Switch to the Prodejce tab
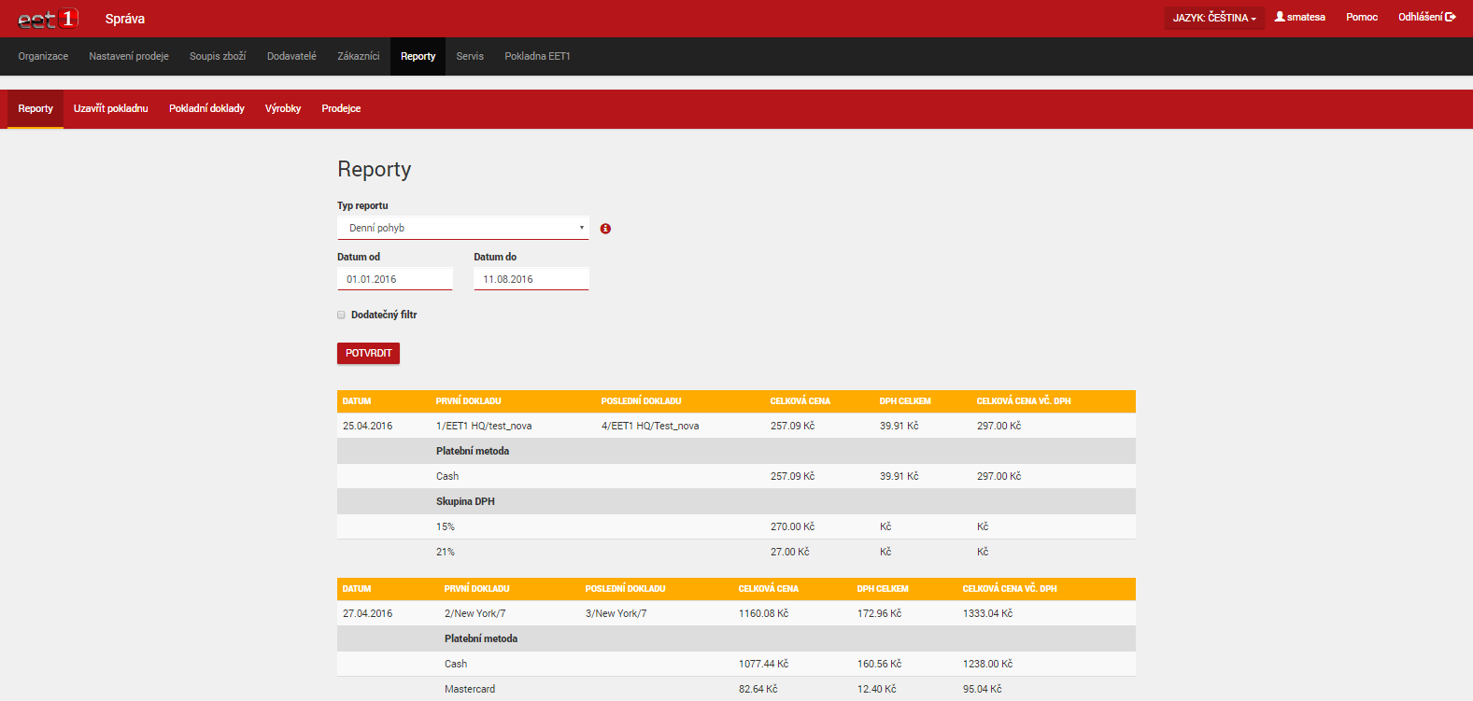 pyautogui.click(x=341, y=108)
